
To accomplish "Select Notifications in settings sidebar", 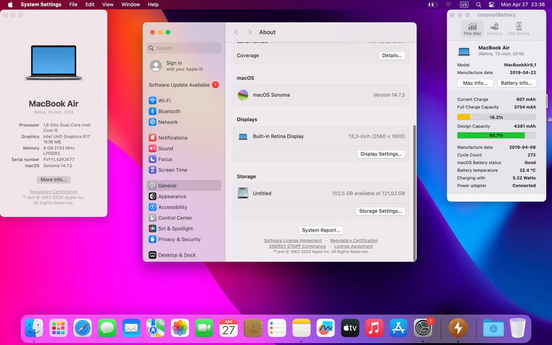I will pos(184,138).
